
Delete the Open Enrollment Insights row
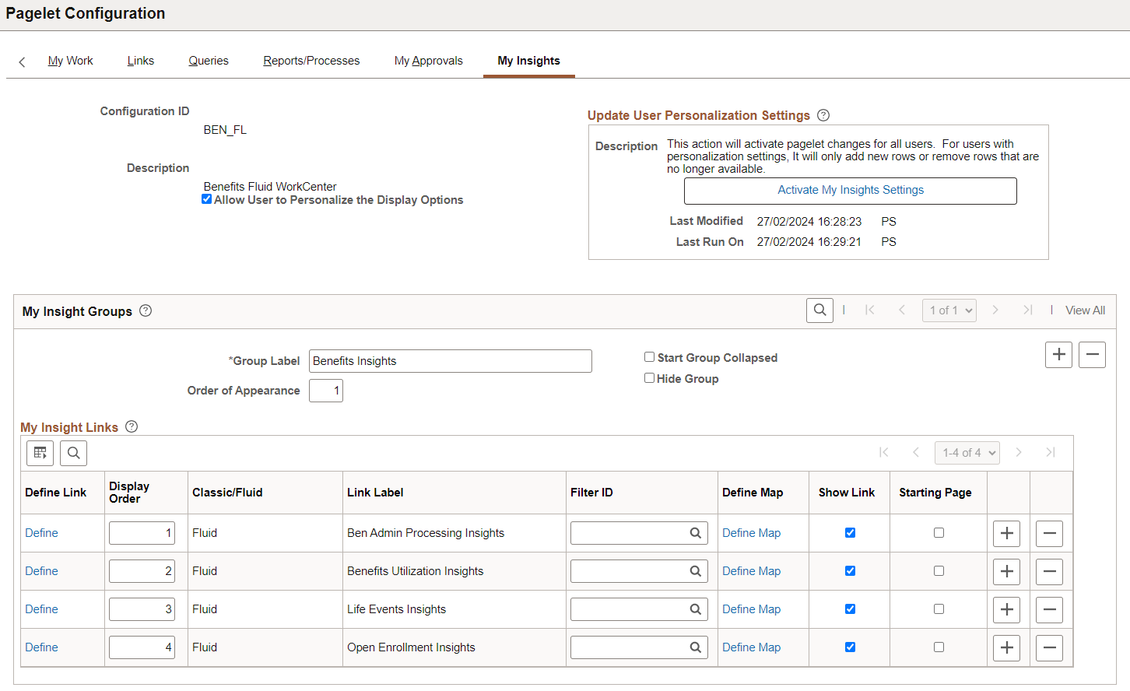point(1049,647)
